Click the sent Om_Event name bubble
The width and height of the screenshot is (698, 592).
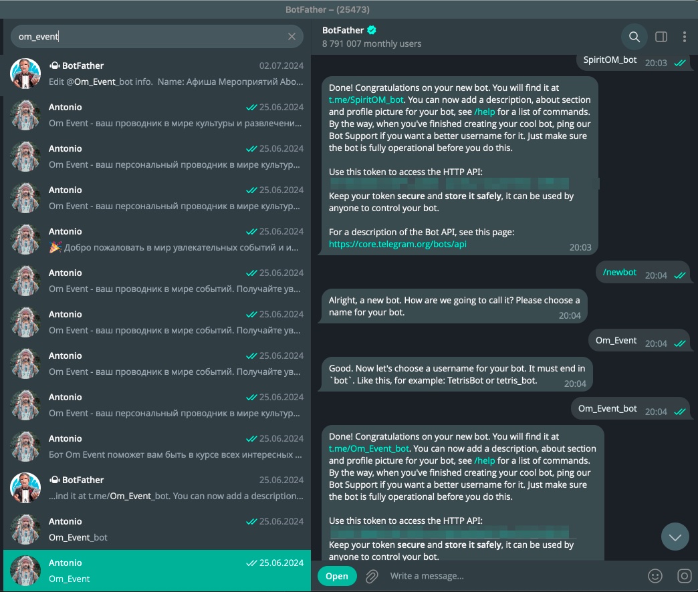pyautogui.click(x=640, y=341)
